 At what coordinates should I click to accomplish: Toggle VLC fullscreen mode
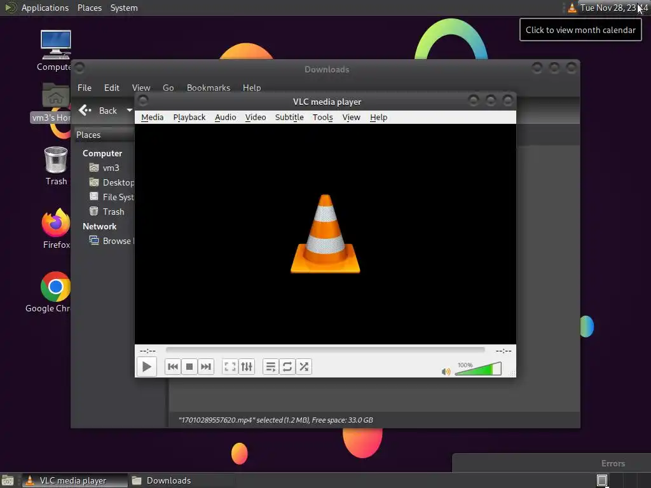[x=230, y=367]
